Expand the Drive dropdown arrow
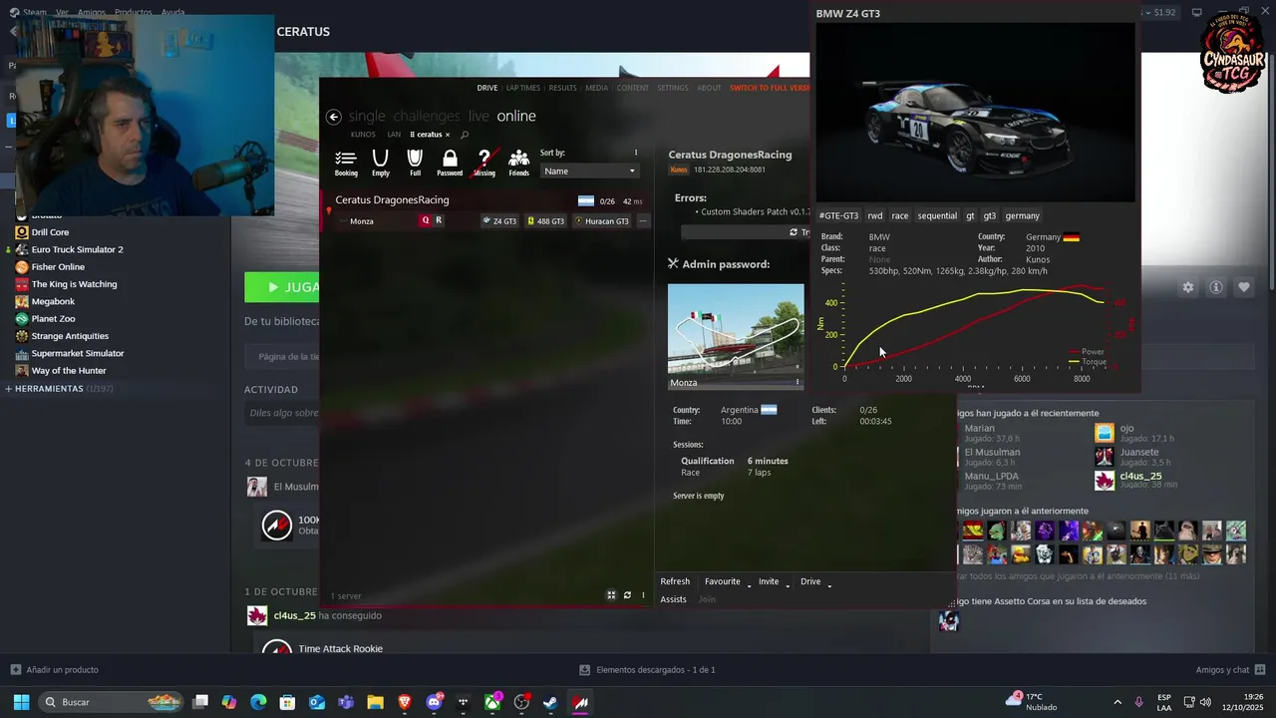Screen dimensions: 1276x718 coord(829,584)
